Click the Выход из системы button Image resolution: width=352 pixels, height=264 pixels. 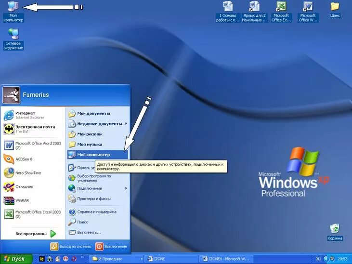71,247
